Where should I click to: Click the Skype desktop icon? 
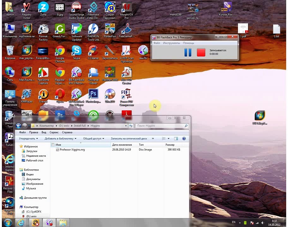click(77, 52)
